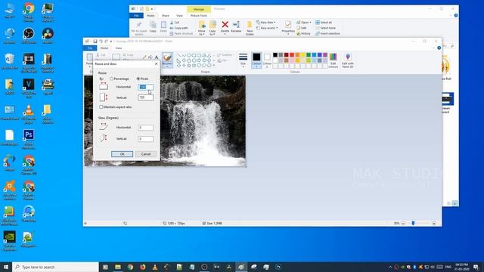The width and height of the screenshot is (484, 272).
Task: Click the Undo arrow in Paint title bar
Action: point(101,41)
